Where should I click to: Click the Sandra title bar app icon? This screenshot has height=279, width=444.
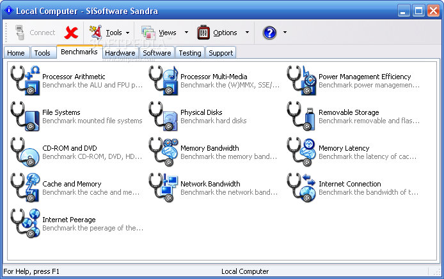(9, 11)
